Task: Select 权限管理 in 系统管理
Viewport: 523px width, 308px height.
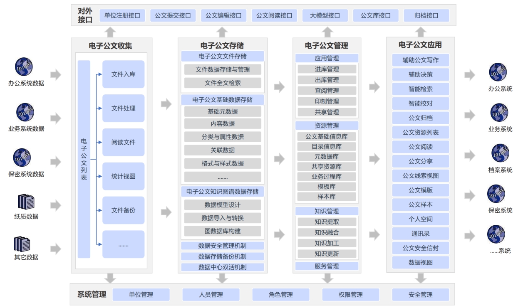Action: pyautogui.click(x=351, y=295)
